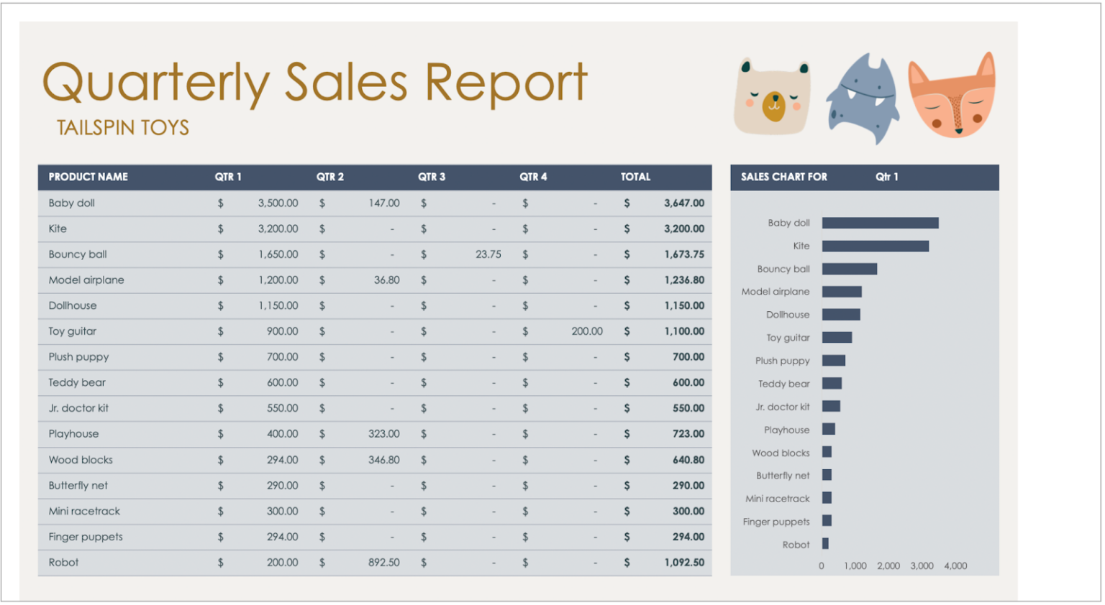
Task: Click the Baby doll bar in the chart
Action: [x=879, y=223]
